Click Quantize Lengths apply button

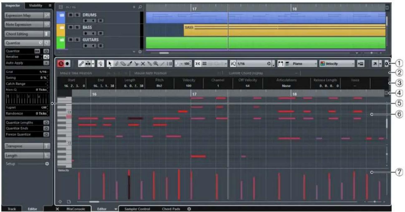(46, 123)
